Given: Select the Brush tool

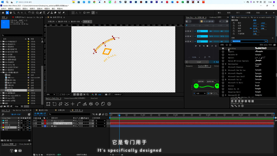Looking at the screenshot, I should (48, 13).
